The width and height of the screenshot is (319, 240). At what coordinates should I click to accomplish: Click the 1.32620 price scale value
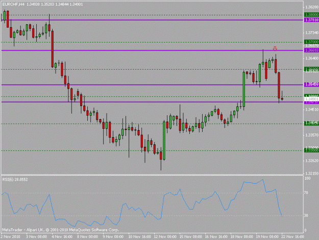(x=311, y=161)
